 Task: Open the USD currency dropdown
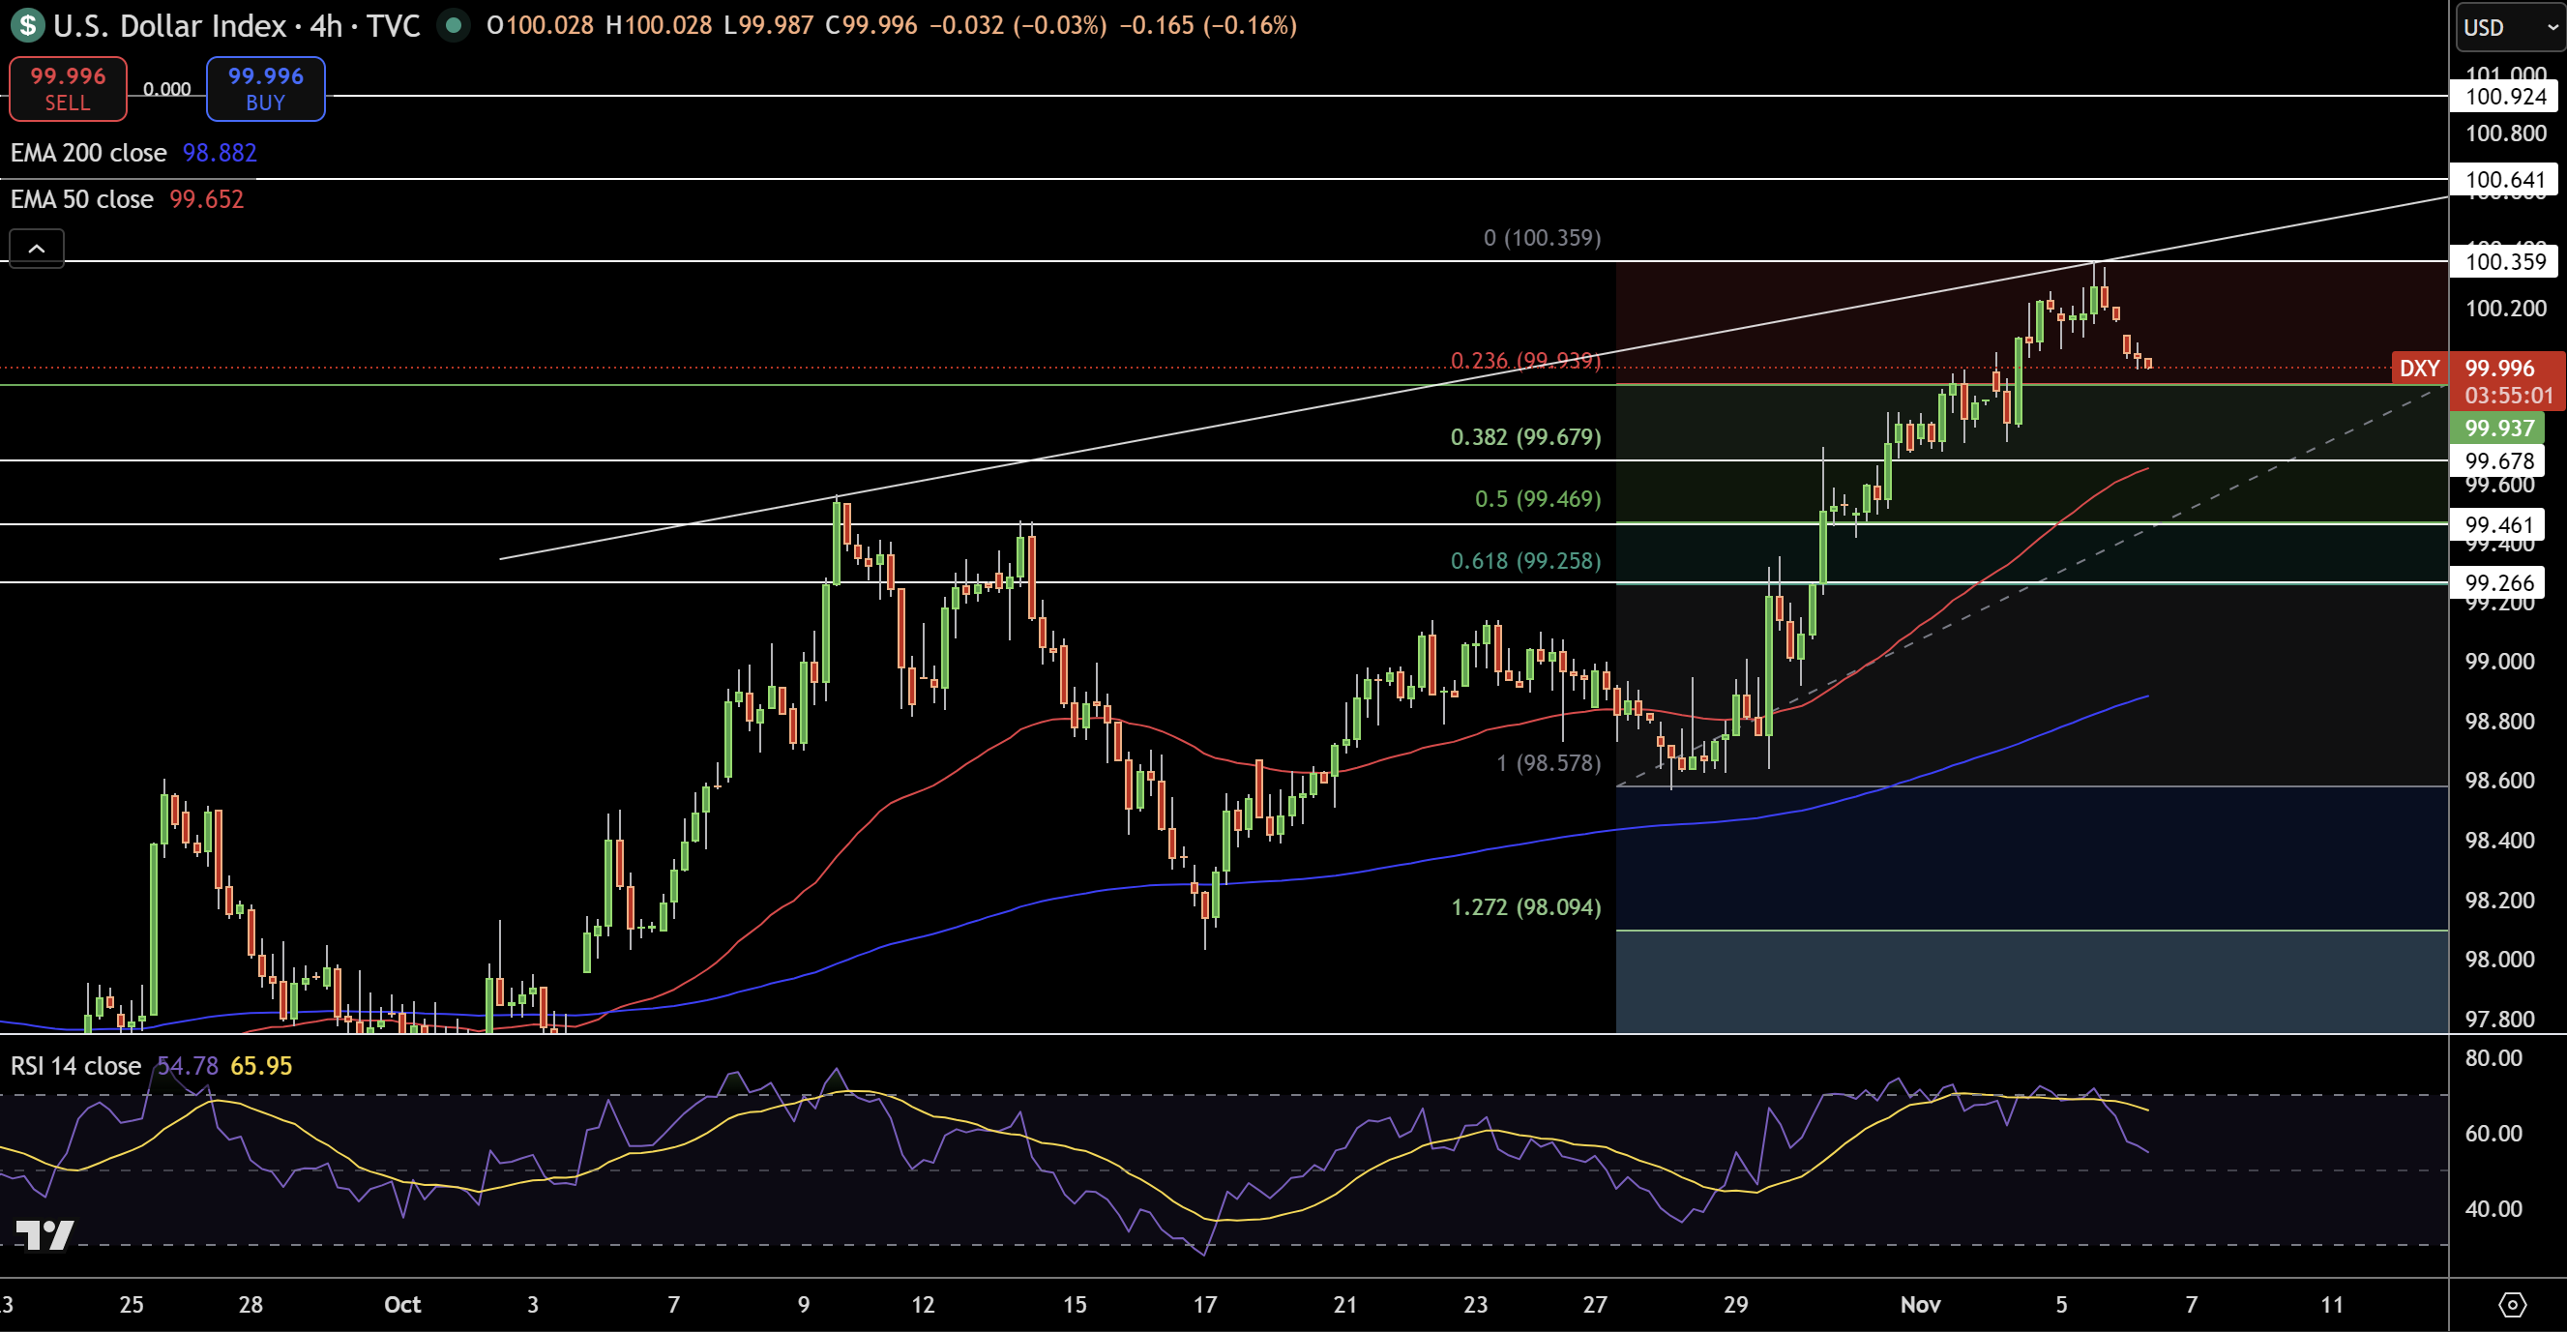(2510, 27)
